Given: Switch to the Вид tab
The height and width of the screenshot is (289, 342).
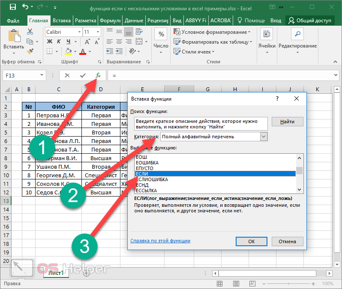Looking at the screenshot, I should (x=177, y=21).
